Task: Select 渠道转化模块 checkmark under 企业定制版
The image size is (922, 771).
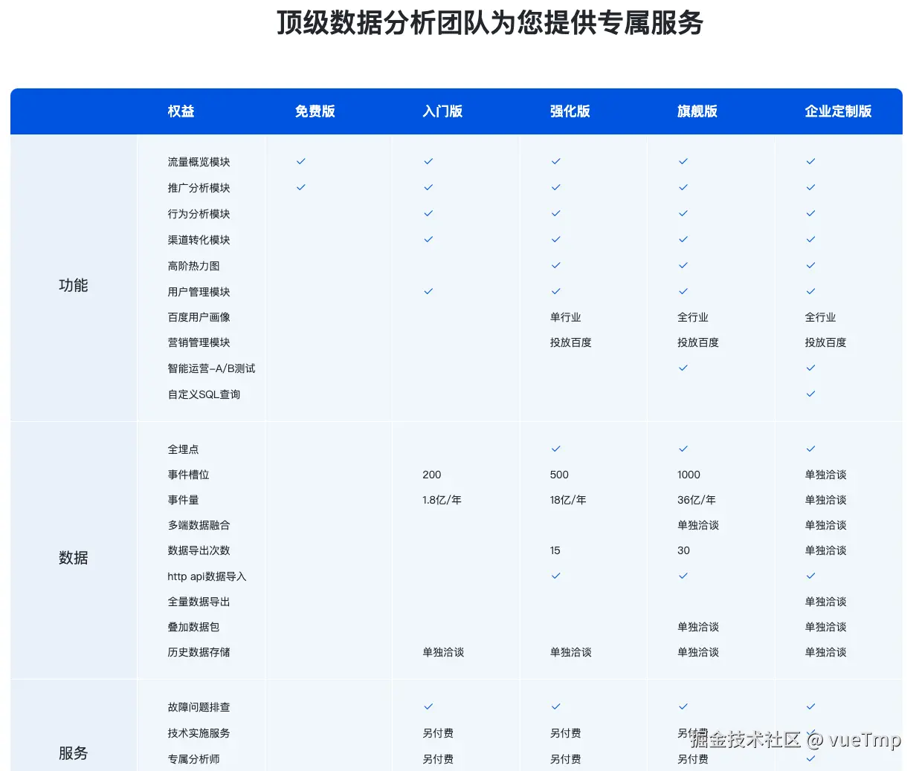Action: pos(811,239)
